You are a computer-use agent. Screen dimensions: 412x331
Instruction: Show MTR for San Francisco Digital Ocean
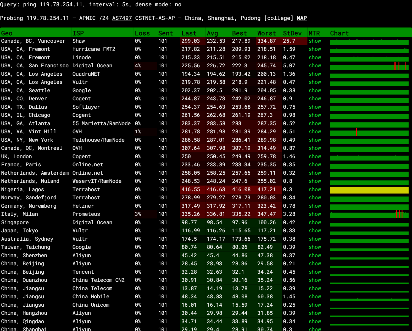(x=315, y=66)
